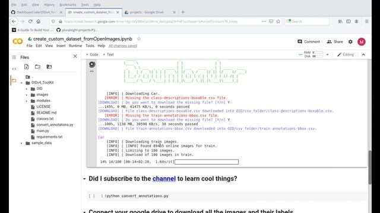
Task: Click the notebook vertical scrollbar
Action: click(x=370, y=167)
